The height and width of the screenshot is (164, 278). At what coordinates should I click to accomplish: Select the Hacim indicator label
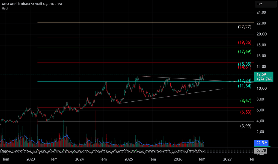point(6,8)
